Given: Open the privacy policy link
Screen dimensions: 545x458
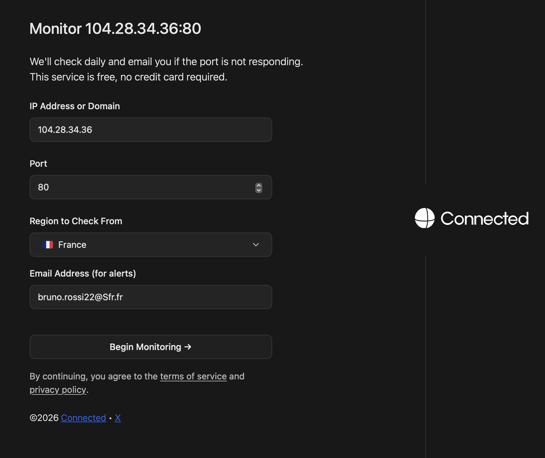Looking at the screenshot, I should [x=58, y=390].
